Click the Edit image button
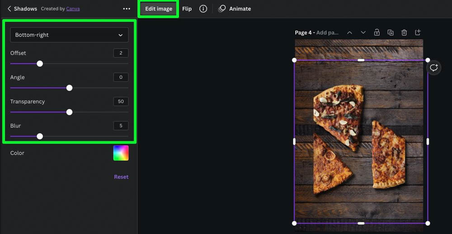 159,9
